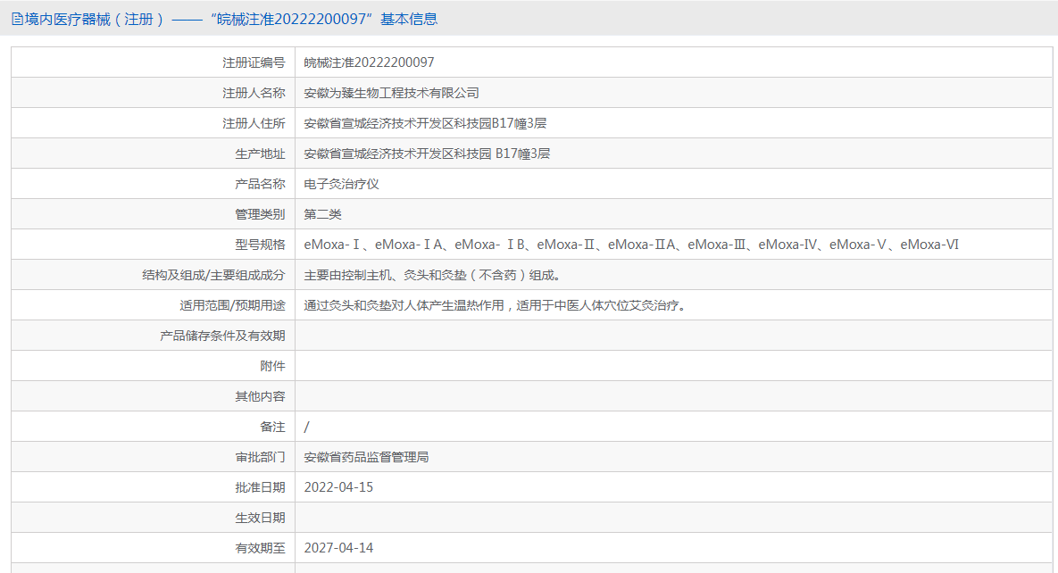Click the 注册证编号 row label
The width and height of the screenshot is (1058, 573).
(x=256, y=62)
